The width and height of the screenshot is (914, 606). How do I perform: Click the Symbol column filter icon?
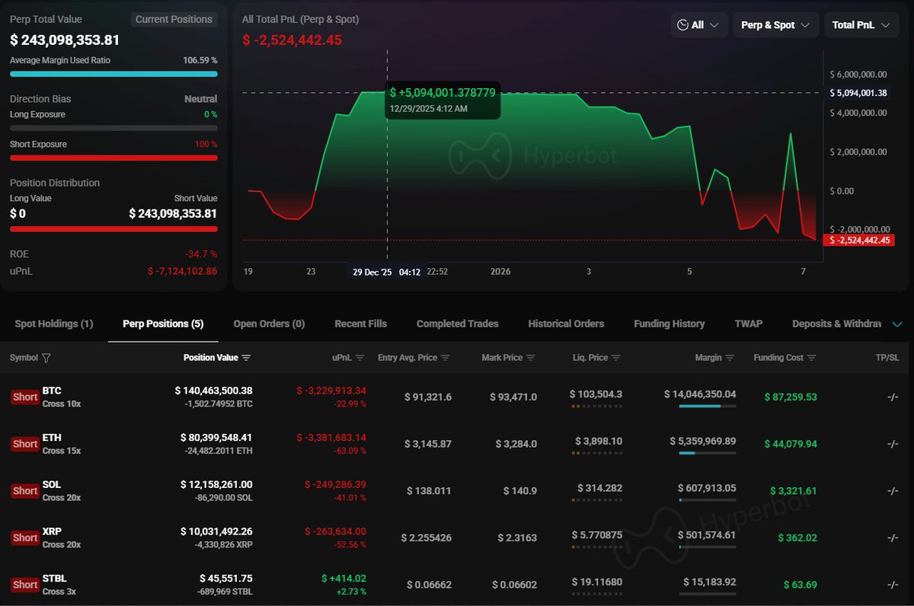click(46, 358)
